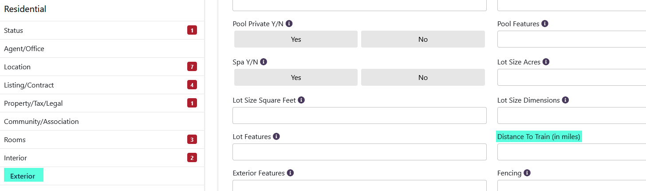Click info icon next to Exterior Features
Viewport: 646px width, 191px height.
290,173
